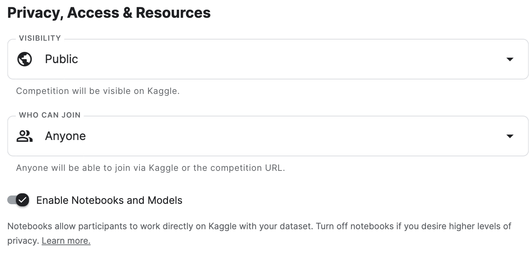Screen dimensions: 531x280
Task: Click the Privacy, Access & Resources heading
Action: (109, 13)
